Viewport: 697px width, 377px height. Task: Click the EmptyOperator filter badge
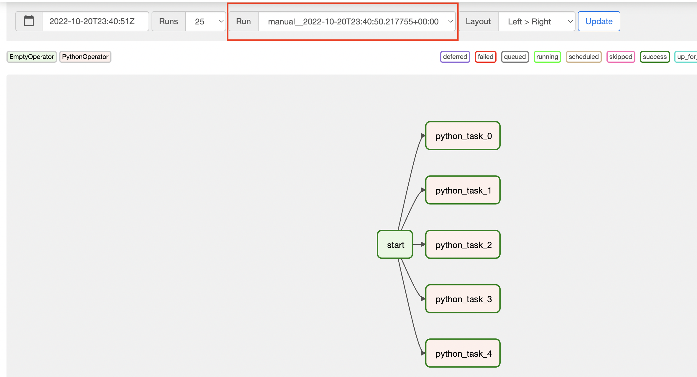32,57
